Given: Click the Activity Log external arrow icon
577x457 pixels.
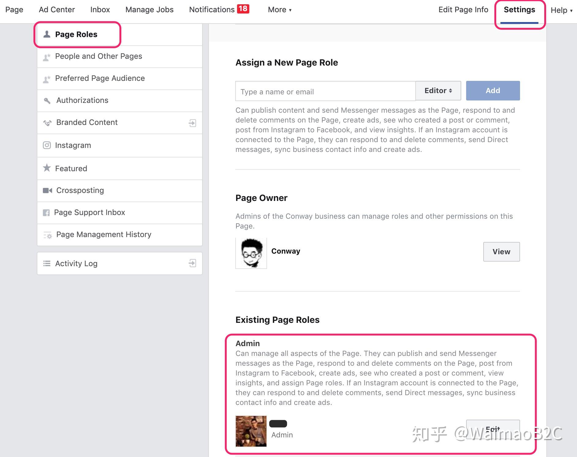Looking at the screenshot, I should click(192, 263).
